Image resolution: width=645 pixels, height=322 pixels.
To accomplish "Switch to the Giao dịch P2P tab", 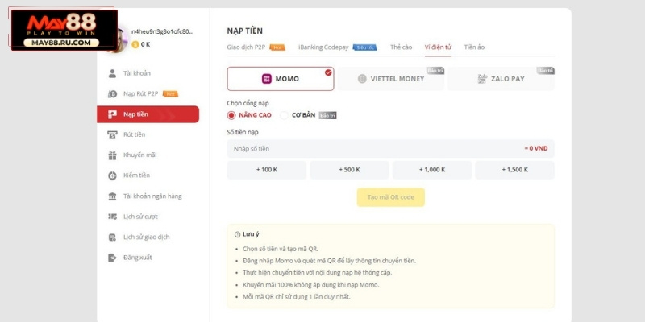I will coord(247,47).
